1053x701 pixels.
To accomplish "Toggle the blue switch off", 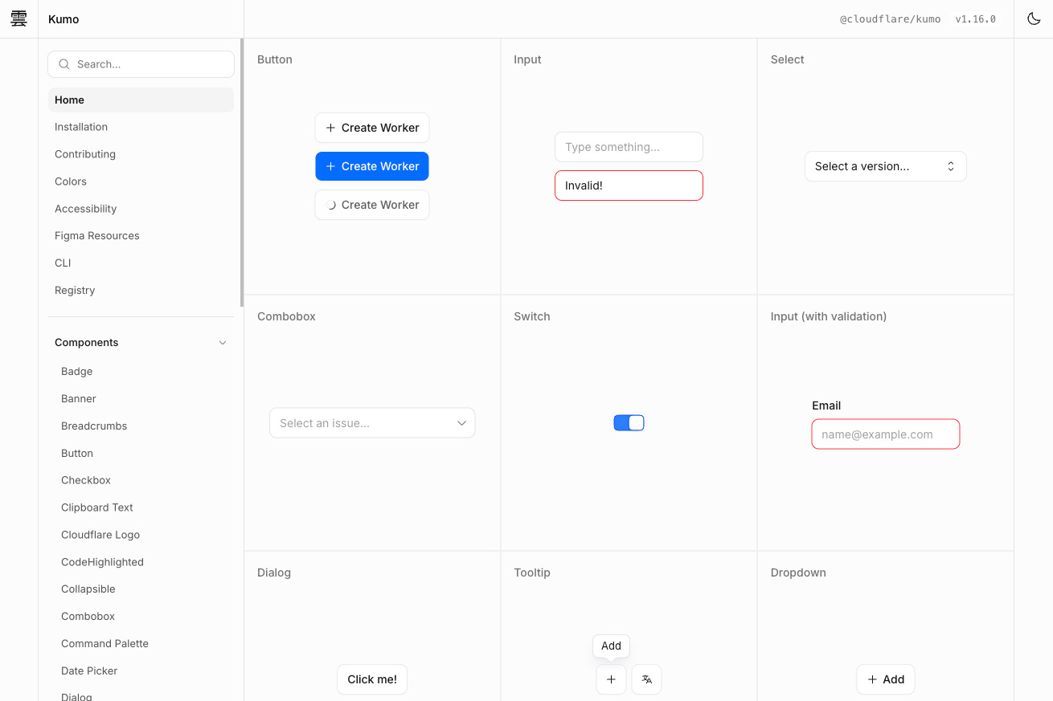I will (629, 423).
